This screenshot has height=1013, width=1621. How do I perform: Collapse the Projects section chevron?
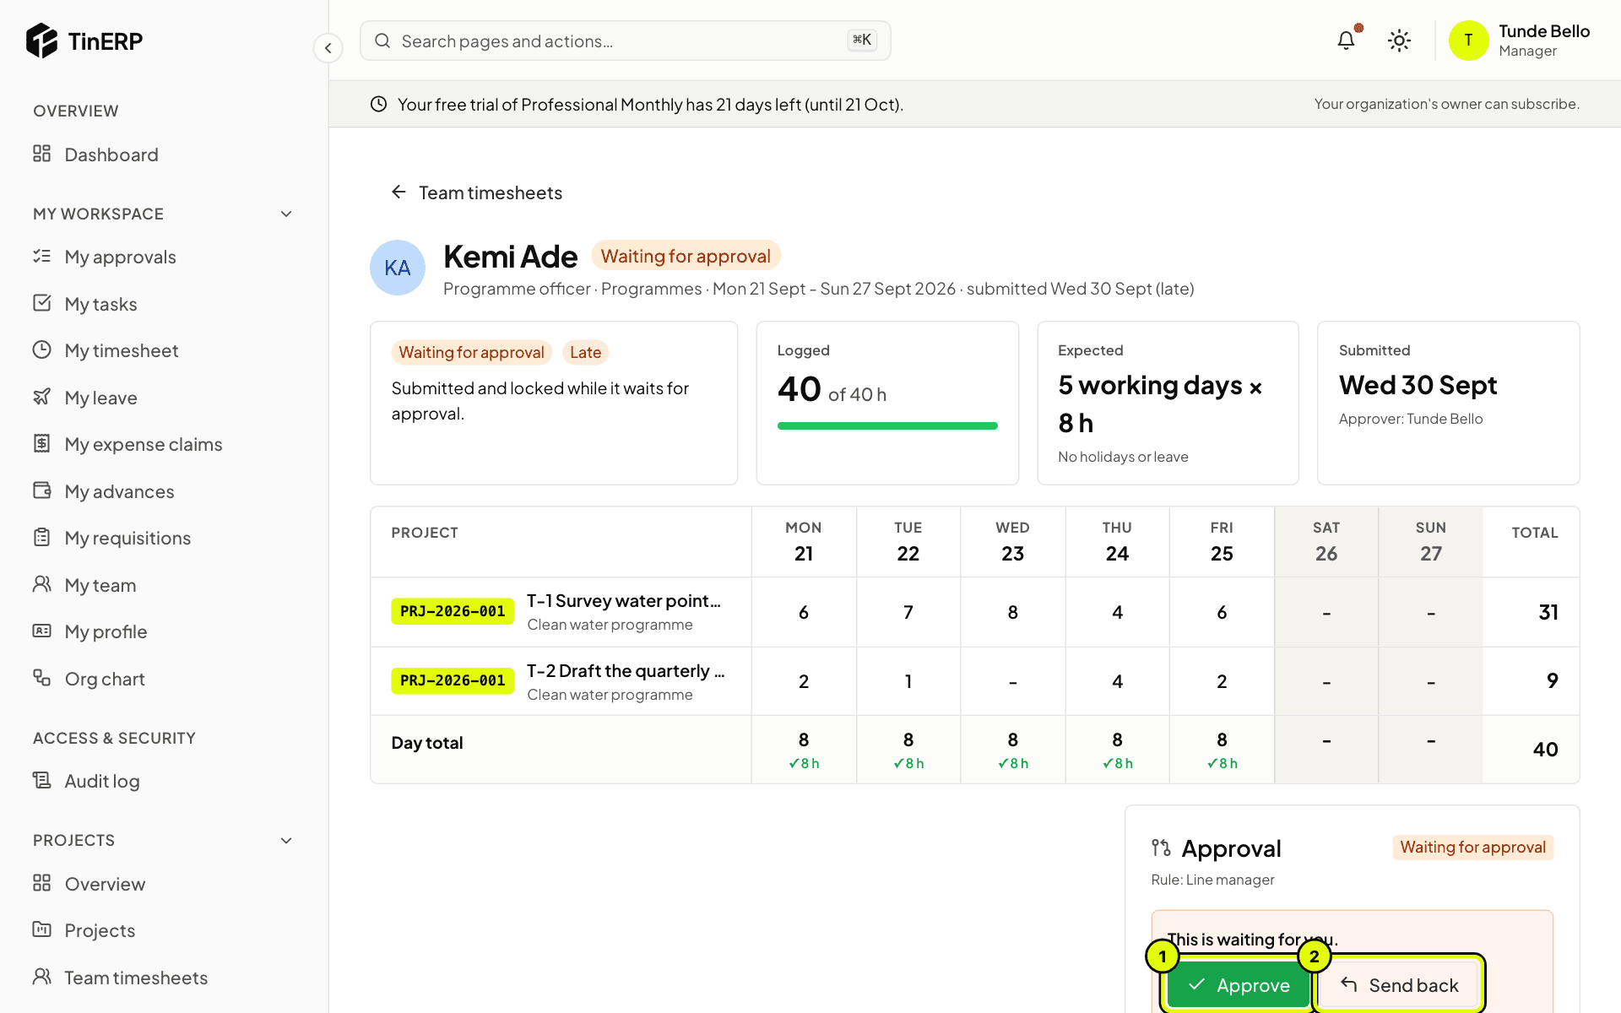[x=286, y=841]
